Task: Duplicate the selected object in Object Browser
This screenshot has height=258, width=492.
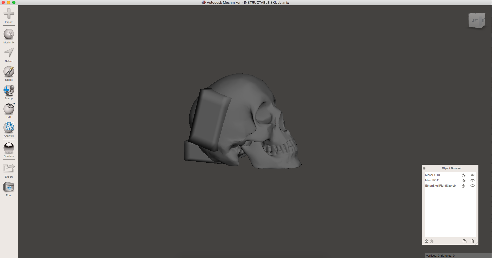Action: (x=465, y=241)
